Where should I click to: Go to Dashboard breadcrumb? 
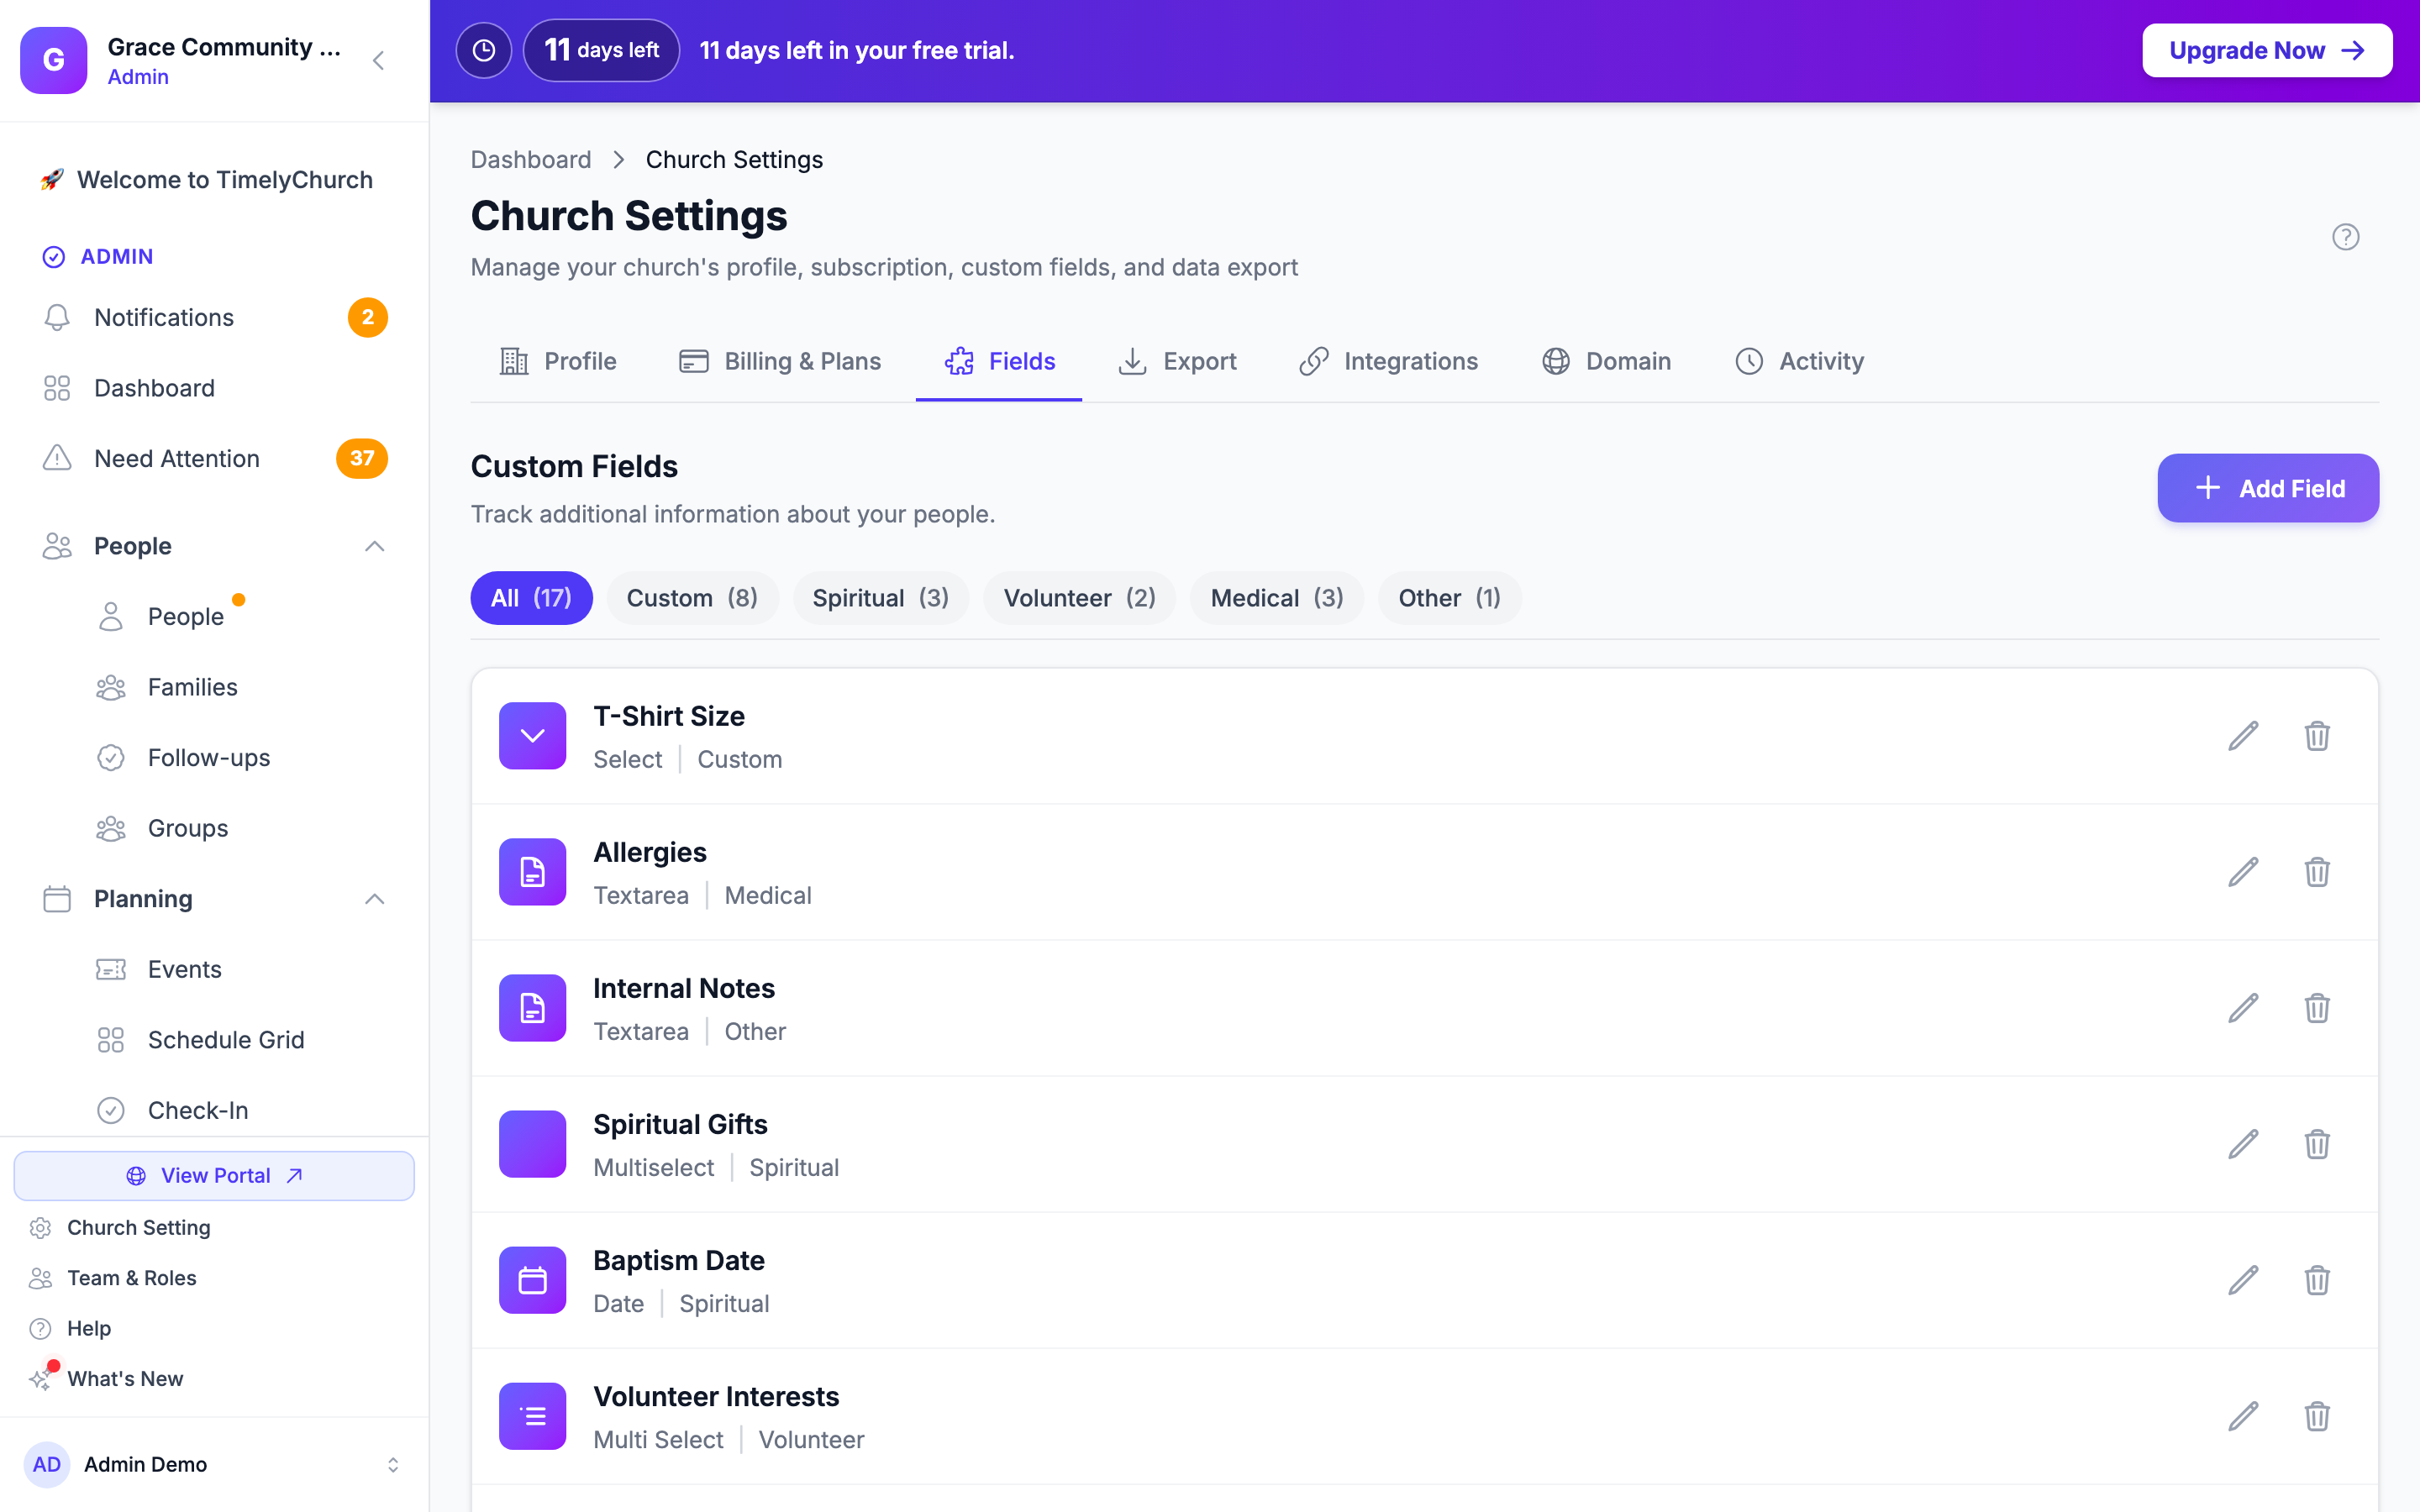coord(531,160)
